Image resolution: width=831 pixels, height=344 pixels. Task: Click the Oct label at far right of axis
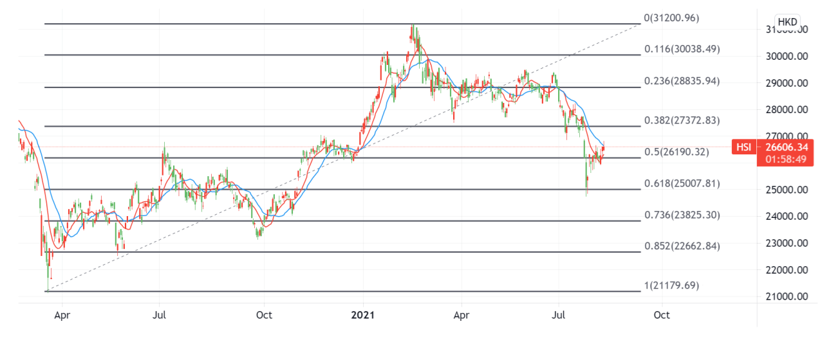661,315
